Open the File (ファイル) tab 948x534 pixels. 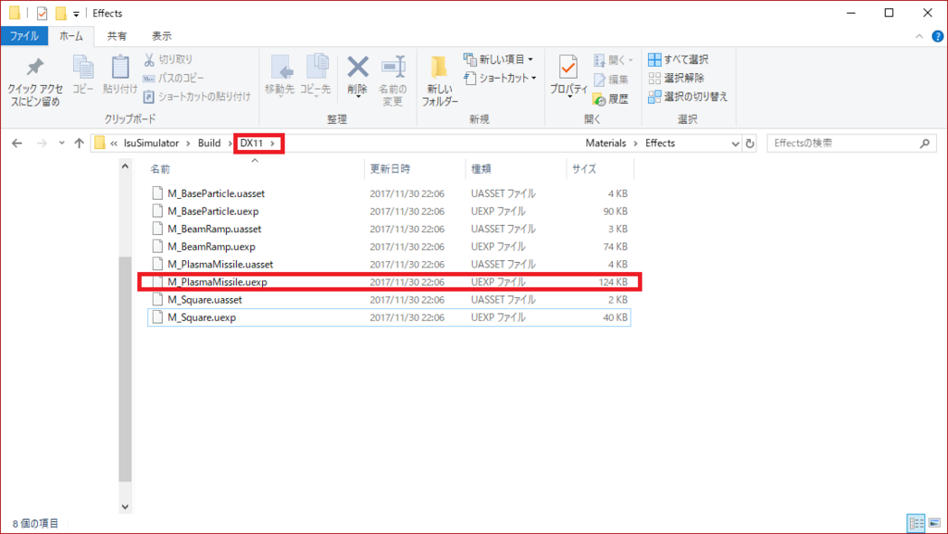click(24, 36)
